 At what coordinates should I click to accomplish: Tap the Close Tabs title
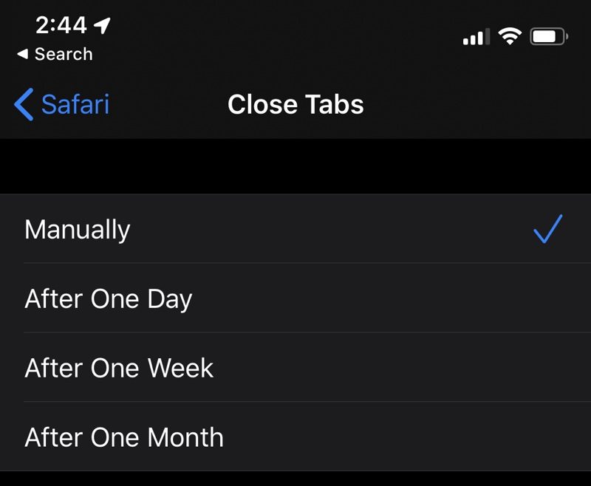[295, 104]
